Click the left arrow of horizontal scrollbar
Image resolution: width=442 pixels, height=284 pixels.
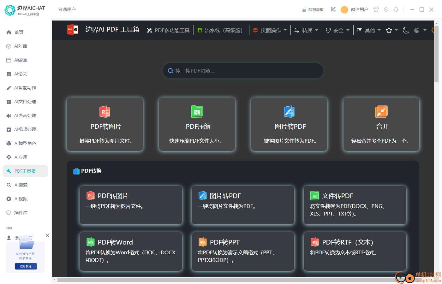coord(55,280)
